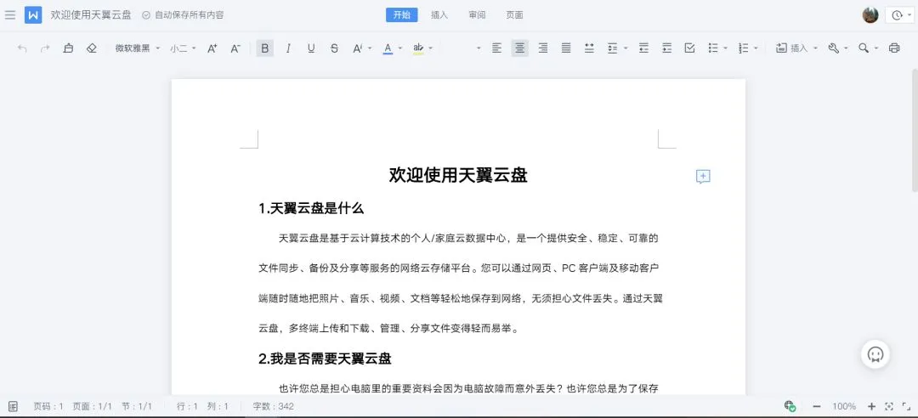
Task: Toggle center alignment
Action: click(520, 48)
